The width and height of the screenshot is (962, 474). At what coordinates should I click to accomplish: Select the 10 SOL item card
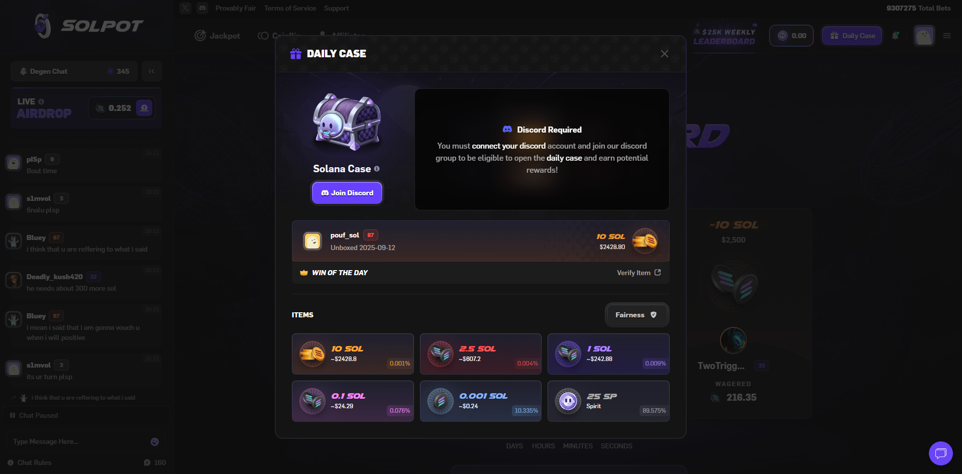(353, 354)
